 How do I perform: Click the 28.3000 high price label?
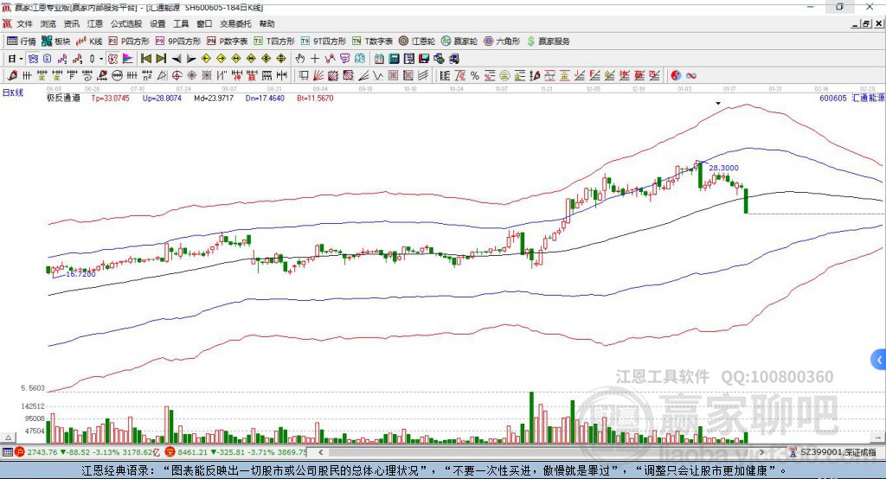click(x=723, y=168)
